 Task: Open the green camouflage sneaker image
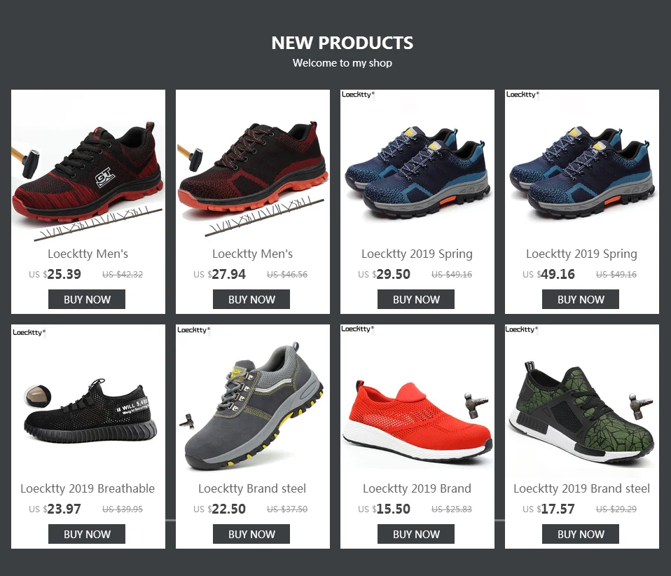coord(581,402)
